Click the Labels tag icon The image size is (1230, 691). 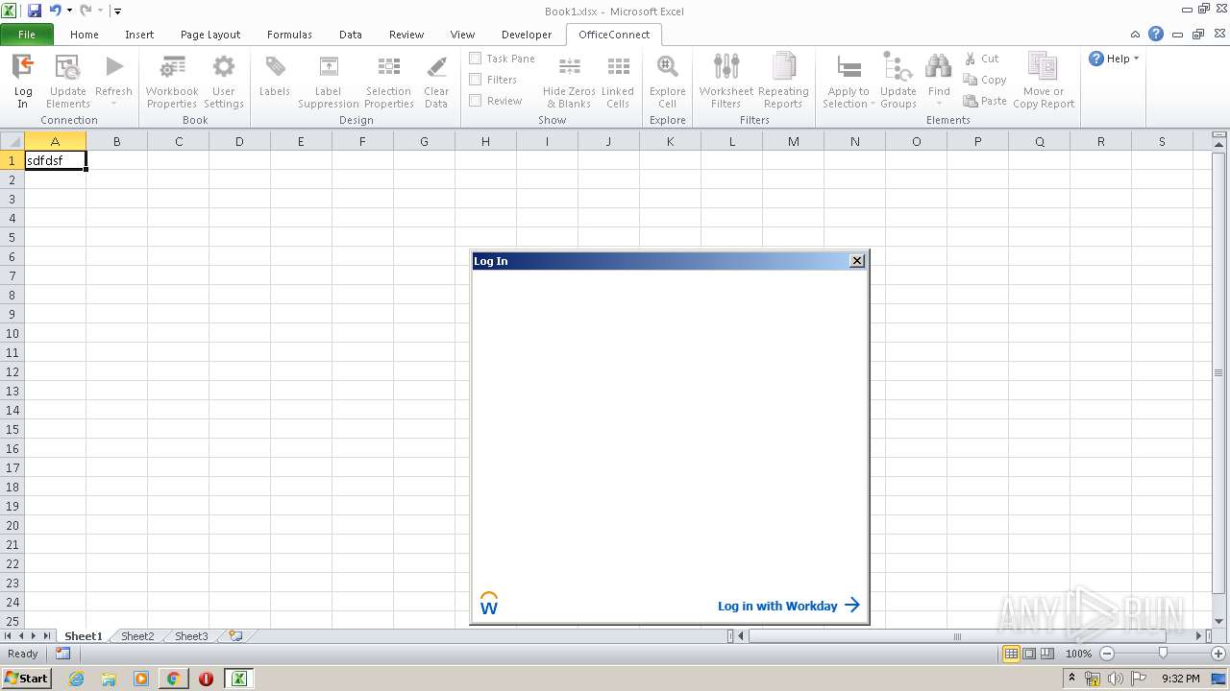pos(275,67)
